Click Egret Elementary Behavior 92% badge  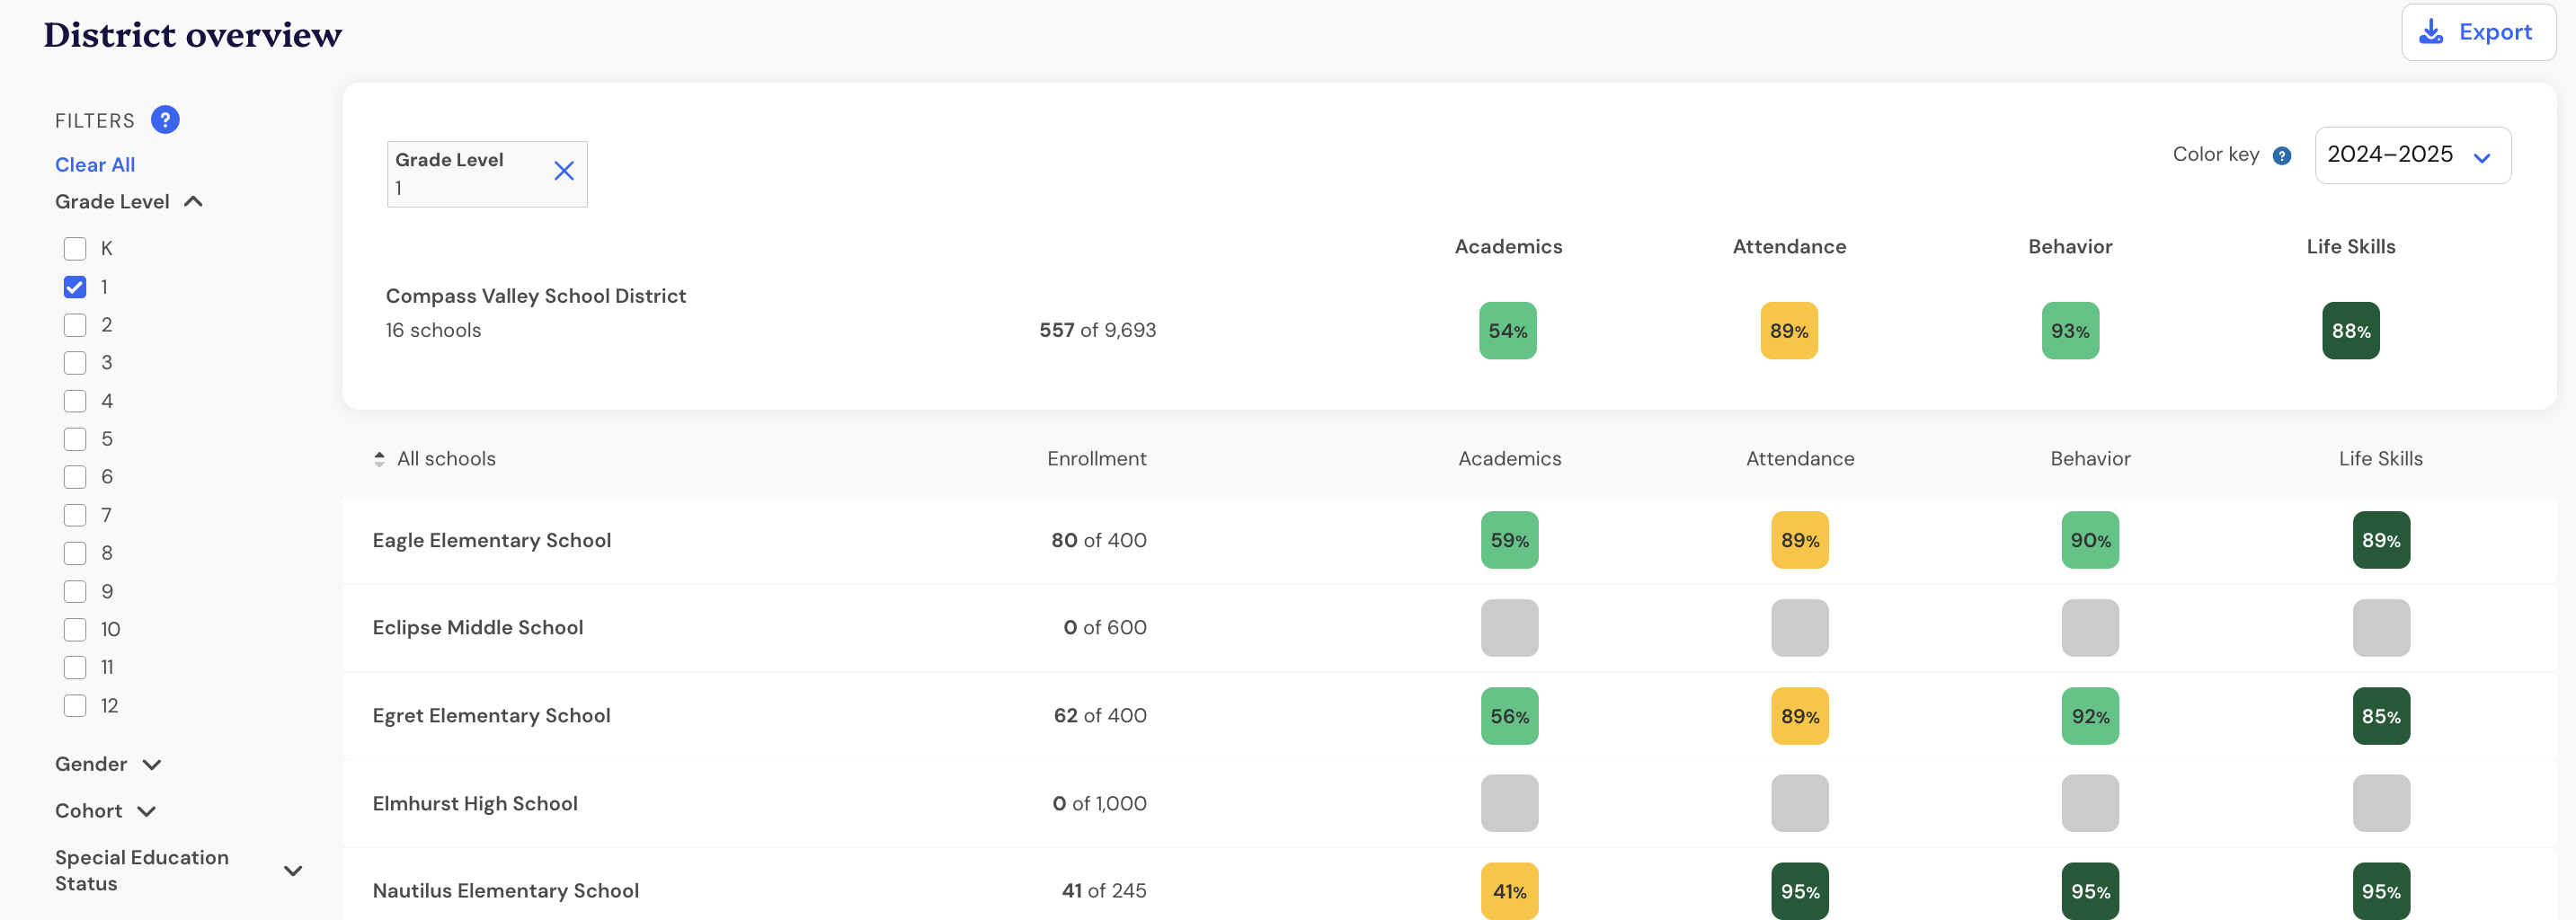(x=2090, y=716)
